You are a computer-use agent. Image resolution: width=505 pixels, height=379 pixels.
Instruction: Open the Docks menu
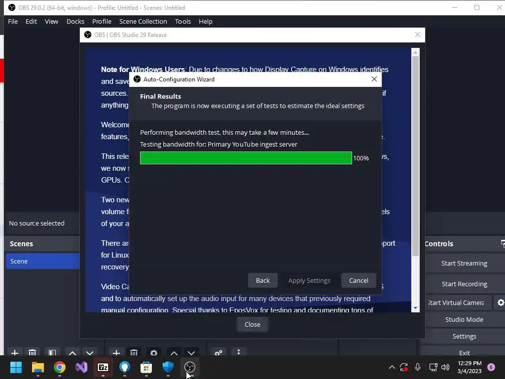pos(75,21)
